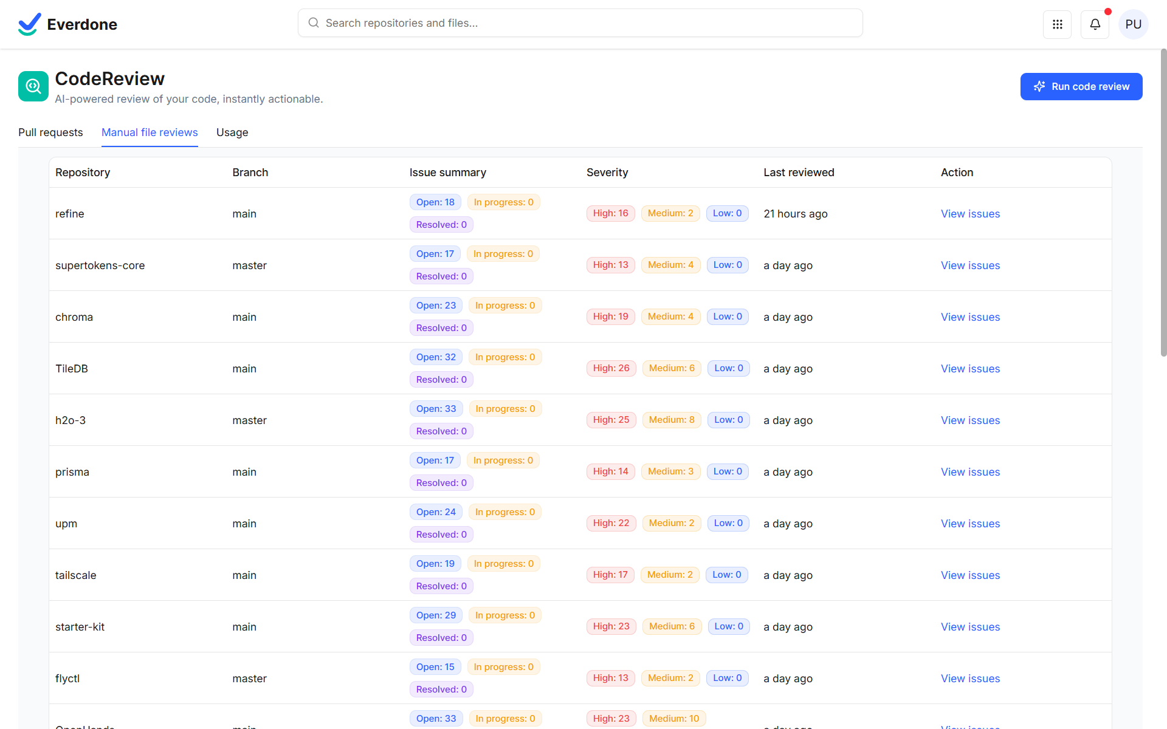Click the Resolved: 0 badge for prisma
The image size is (1167, 729).
click(x=441, y=482)
